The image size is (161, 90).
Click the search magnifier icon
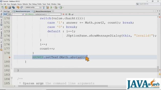tap(137, 4)
